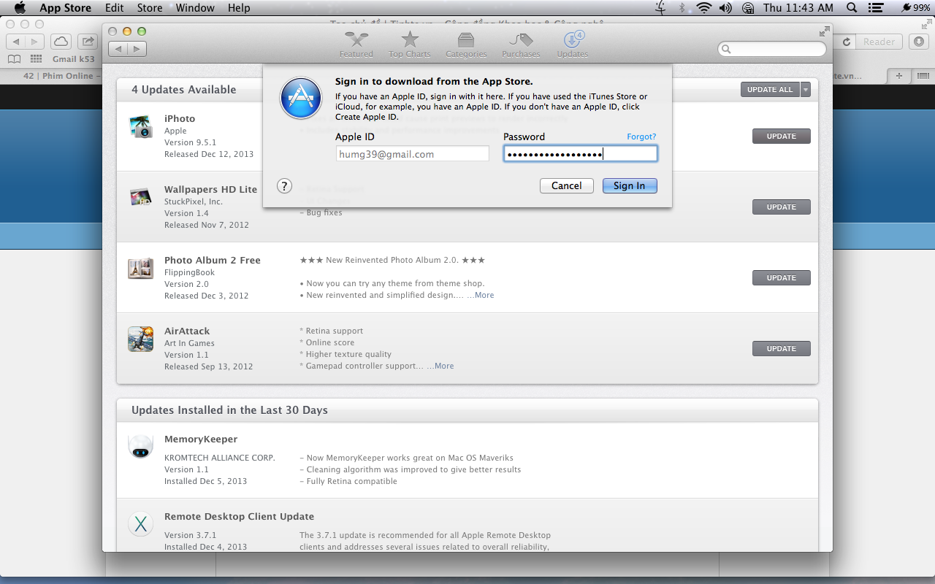Viewport: 935px width, 584px height.
Task: Click the iPhoto title text
Action: click(x=180, y=118)
